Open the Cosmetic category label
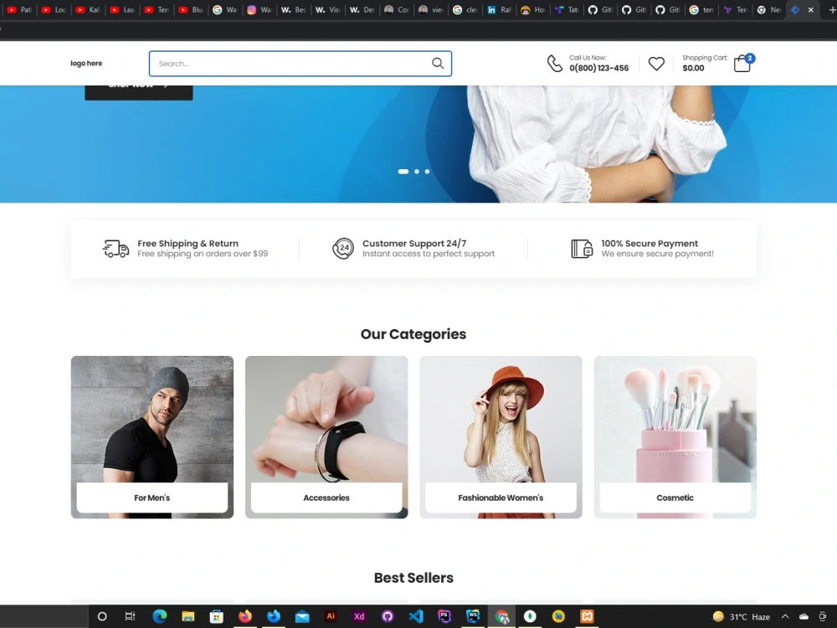 (675, 497)
